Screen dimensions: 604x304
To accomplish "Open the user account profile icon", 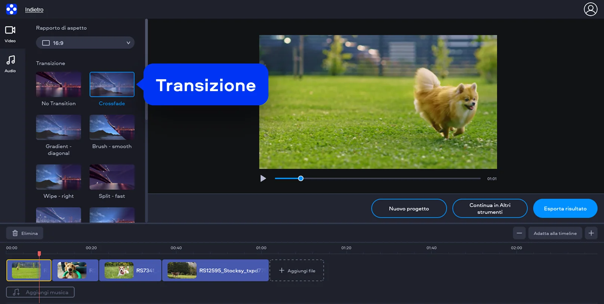I will pyautogui.click(x=591, y=9).
